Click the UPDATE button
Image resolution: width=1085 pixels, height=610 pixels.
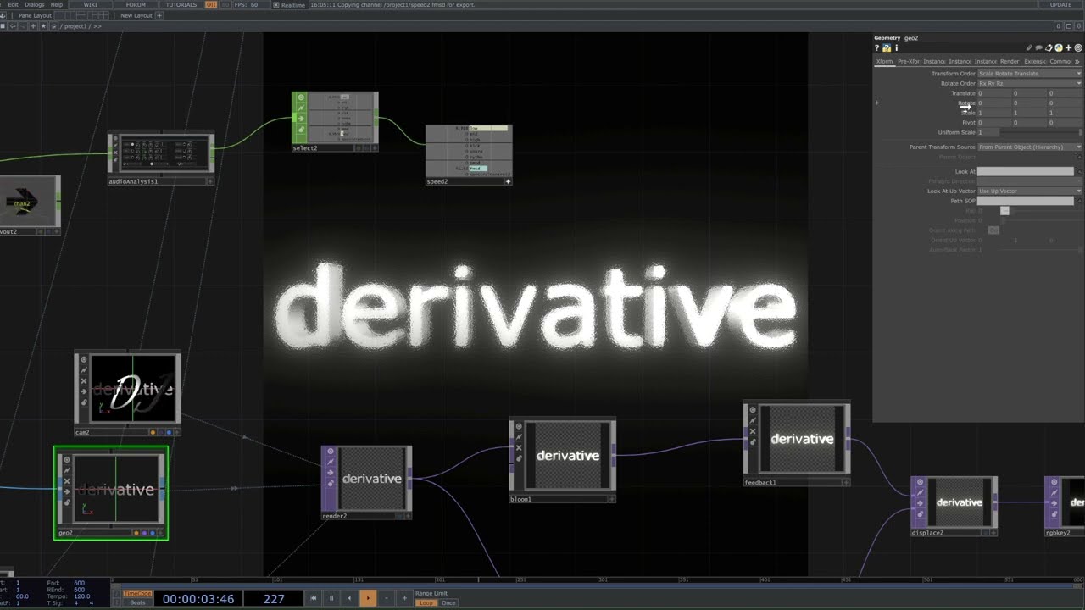tap(1061, 4)
